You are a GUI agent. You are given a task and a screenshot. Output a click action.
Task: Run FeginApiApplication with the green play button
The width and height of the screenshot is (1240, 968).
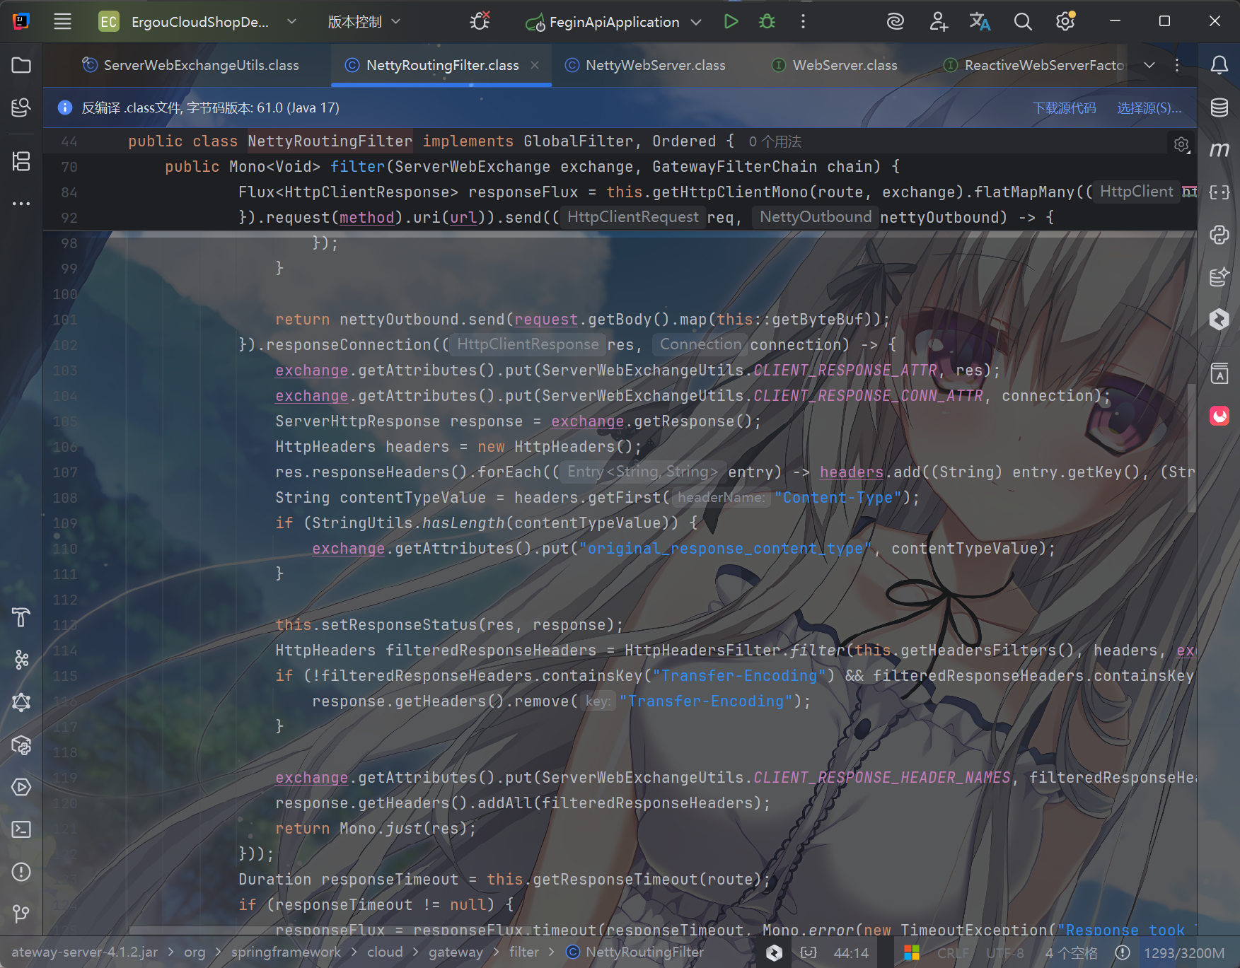pyautogui.click(x=731, y=21)
